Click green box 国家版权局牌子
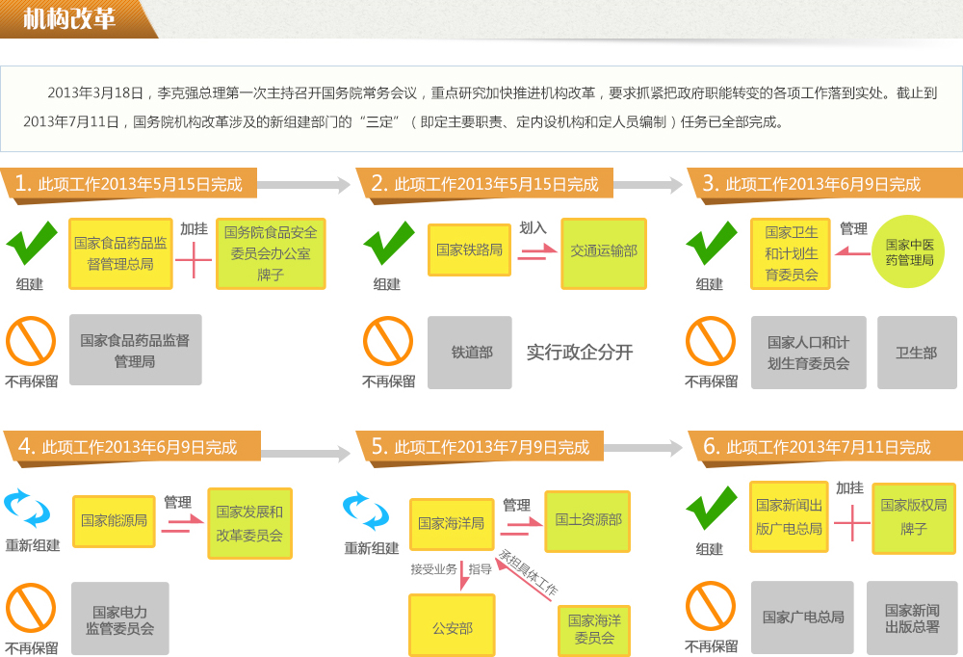Image resolution: width=963 pixels, height=657 pixels. (913, 518)
